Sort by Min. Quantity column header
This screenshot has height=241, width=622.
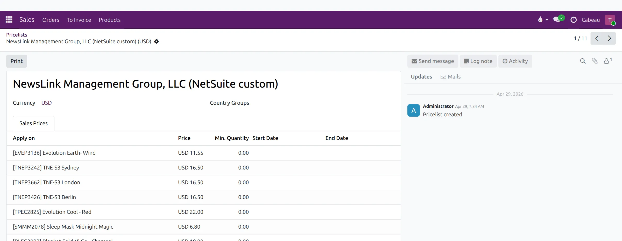(232, 138)
